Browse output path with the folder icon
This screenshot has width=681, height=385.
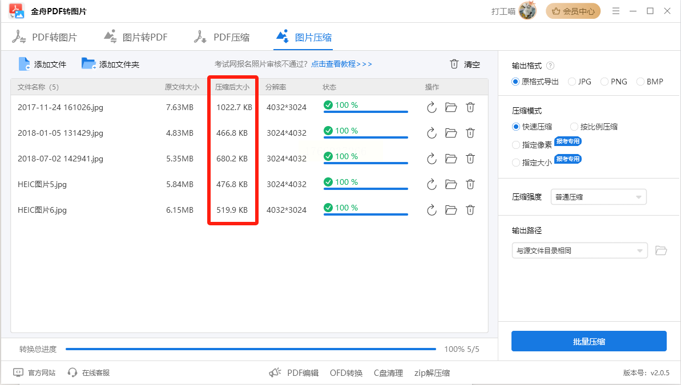(x=661, y=250)
